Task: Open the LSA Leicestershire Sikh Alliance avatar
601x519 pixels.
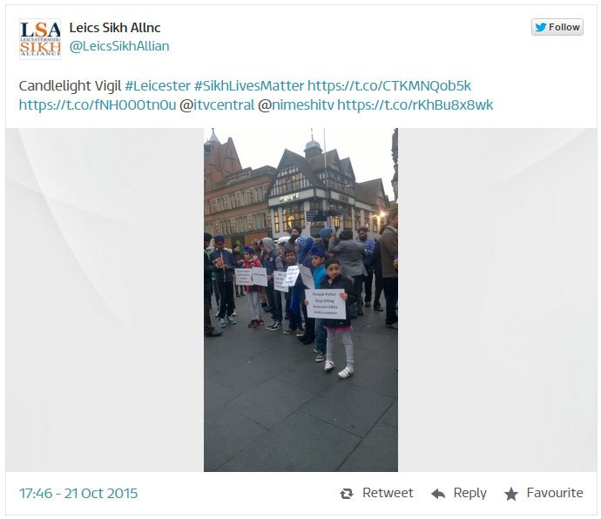Action: pos(40,39)
